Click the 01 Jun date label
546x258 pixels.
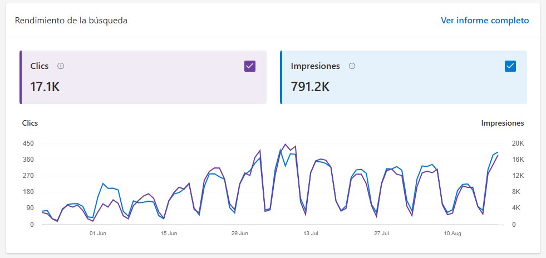tap(98, 234)
